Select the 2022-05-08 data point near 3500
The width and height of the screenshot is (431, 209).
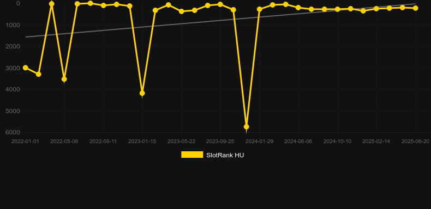tap(64, 79)
